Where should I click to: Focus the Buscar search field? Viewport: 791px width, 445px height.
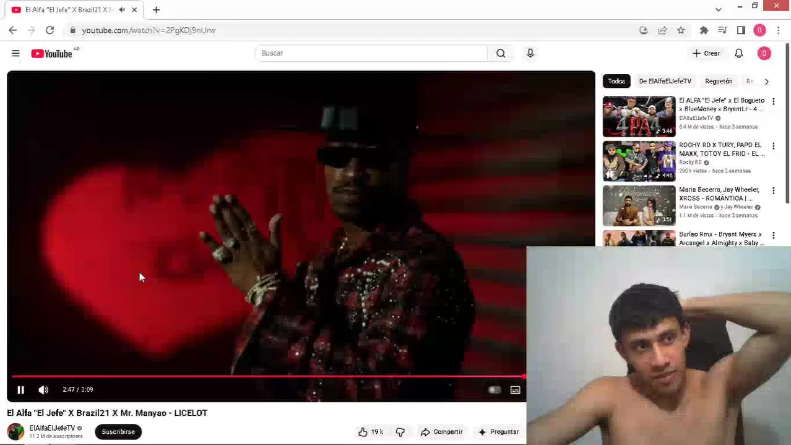pos(371,53)
